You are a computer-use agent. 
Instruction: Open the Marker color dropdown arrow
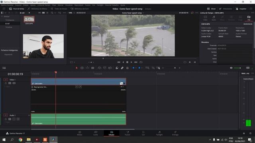pyautogui.click(x=142, y=68)
